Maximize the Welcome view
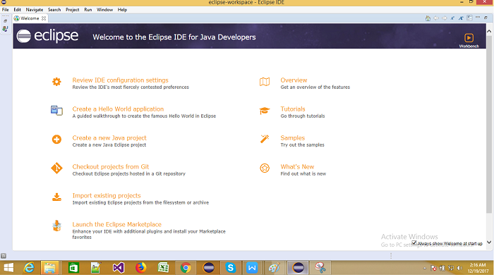 486,18
